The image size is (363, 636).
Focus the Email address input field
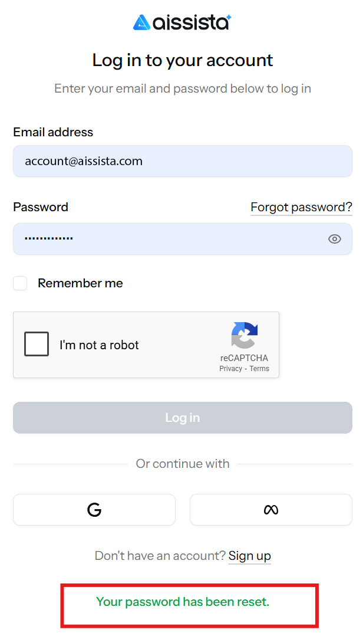click(x=183, y=161)
